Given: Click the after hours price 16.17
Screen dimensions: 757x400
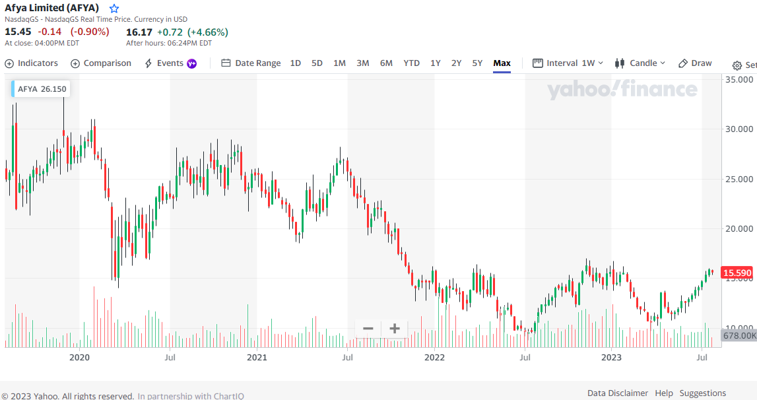Looking at the screenshot, I should click(139, 32).
